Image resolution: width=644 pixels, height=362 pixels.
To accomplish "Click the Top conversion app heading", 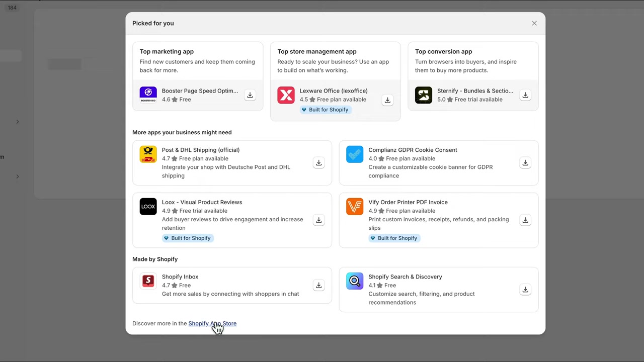I will pyautogui.click(x=444, y=51).
